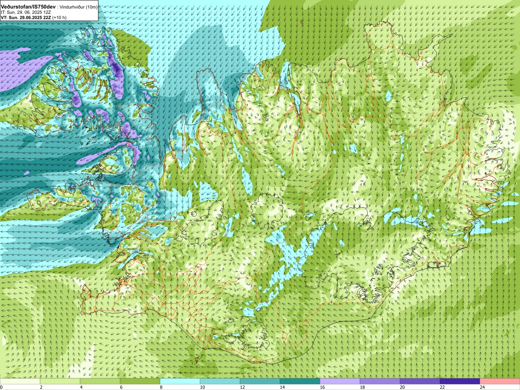
Task: Click the "14" legend scale value
Action: 282,387
